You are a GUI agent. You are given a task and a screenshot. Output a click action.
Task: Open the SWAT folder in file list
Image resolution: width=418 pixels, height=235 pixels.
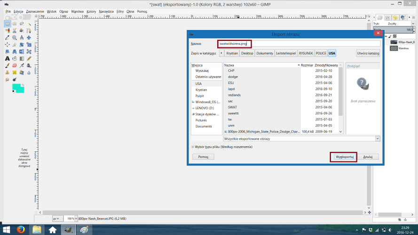232,107
